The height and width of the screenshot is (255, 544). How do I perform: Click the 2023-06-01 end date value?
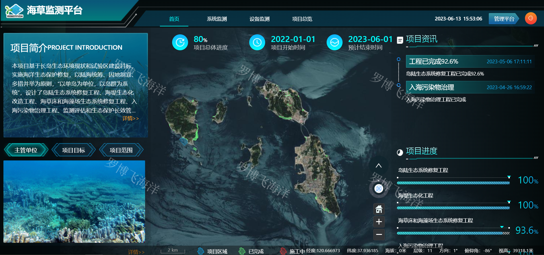click(370, 39)
